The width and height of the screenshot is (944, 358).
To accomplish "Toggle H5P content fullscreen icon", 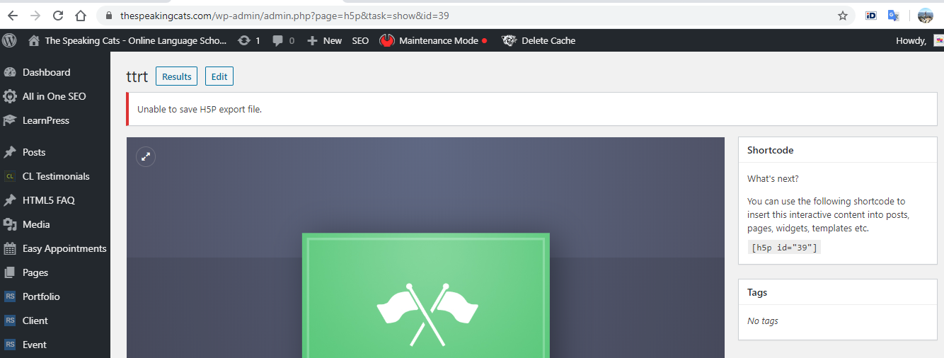I will click(146, 157).
